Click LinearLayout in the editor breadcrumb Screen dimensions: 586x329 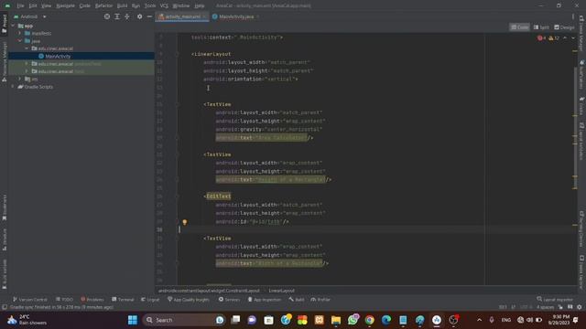[281, 291]
